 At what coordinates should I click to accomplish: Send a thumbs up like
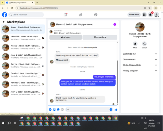(x=116, y=109)
